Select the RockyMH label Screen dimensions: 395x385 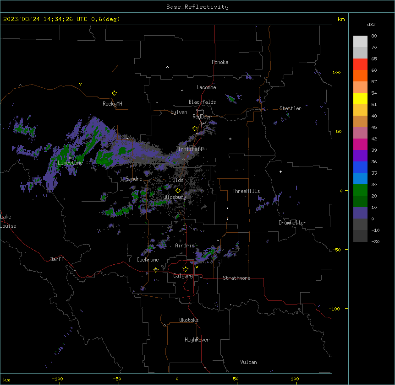click(112, 104)
